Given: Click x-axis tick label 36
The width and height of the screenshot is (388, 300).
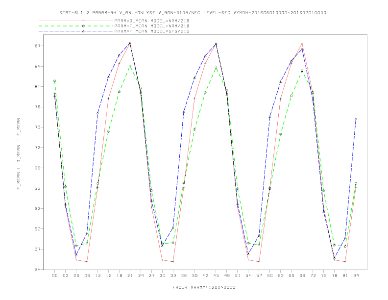Looking at the screenshot, I should [x=184, y=275].
